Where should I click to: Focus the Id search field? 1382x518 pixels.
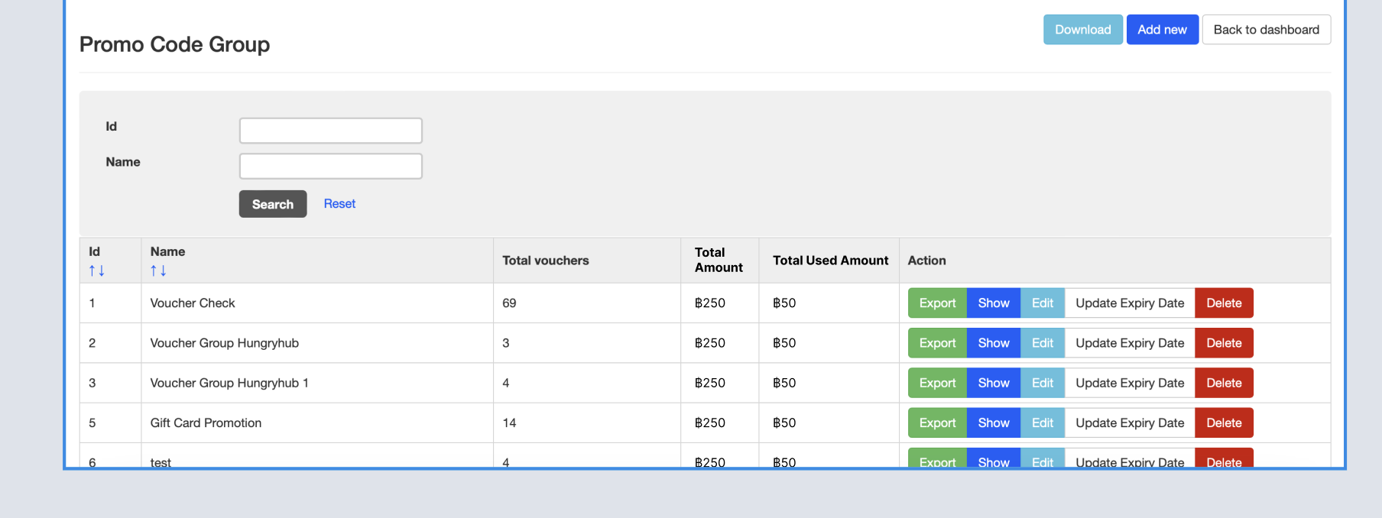(x=330, y=131)
